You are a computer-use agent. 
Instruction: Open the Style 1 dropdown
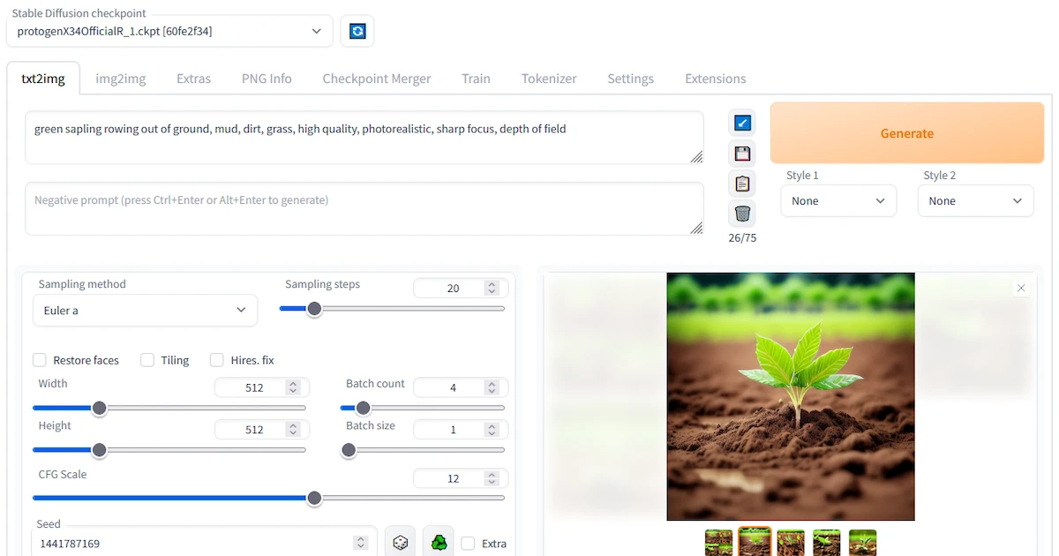point(837,201)
